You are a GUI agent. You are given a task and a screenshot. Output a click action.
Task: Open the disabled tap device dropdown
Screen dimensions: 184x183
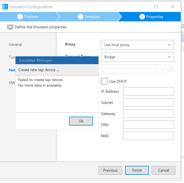pyautogui.click(x=134, y=69)
